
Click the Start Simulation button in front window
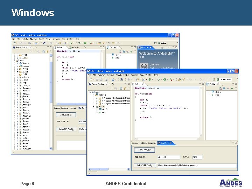click(x=145, y=150)
